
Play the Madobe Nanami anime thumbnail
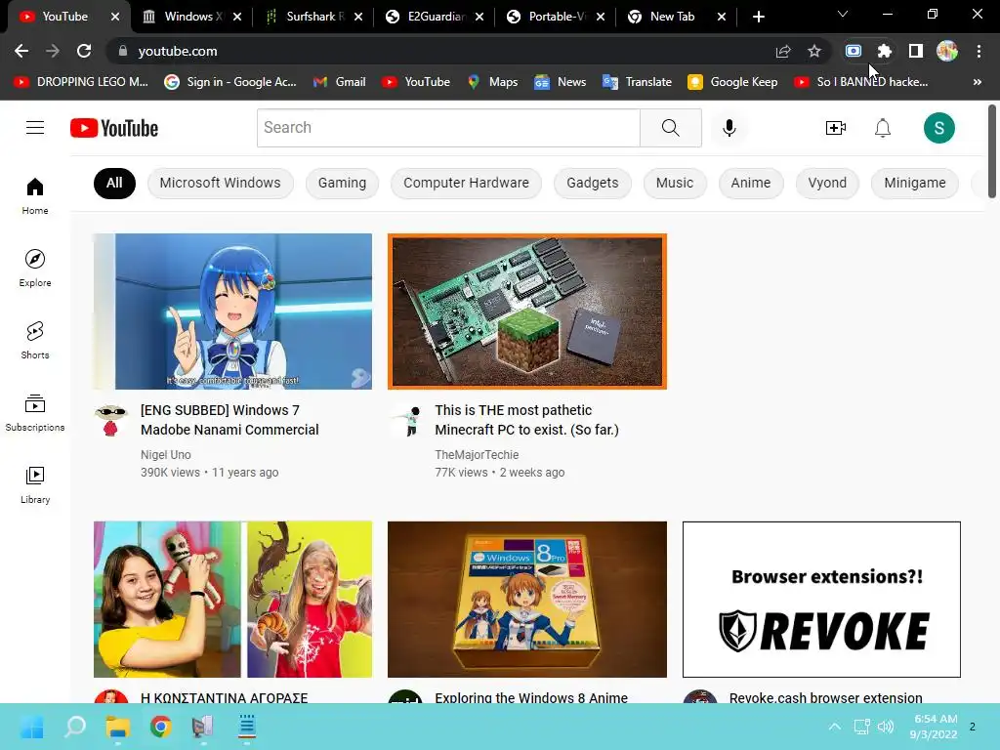232,312
